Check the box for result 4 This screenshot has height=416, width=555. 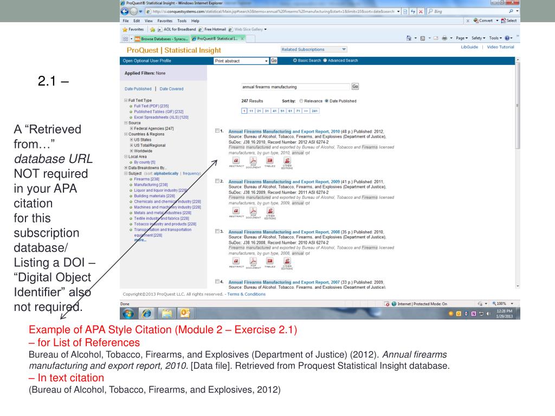tap(217, 282)
